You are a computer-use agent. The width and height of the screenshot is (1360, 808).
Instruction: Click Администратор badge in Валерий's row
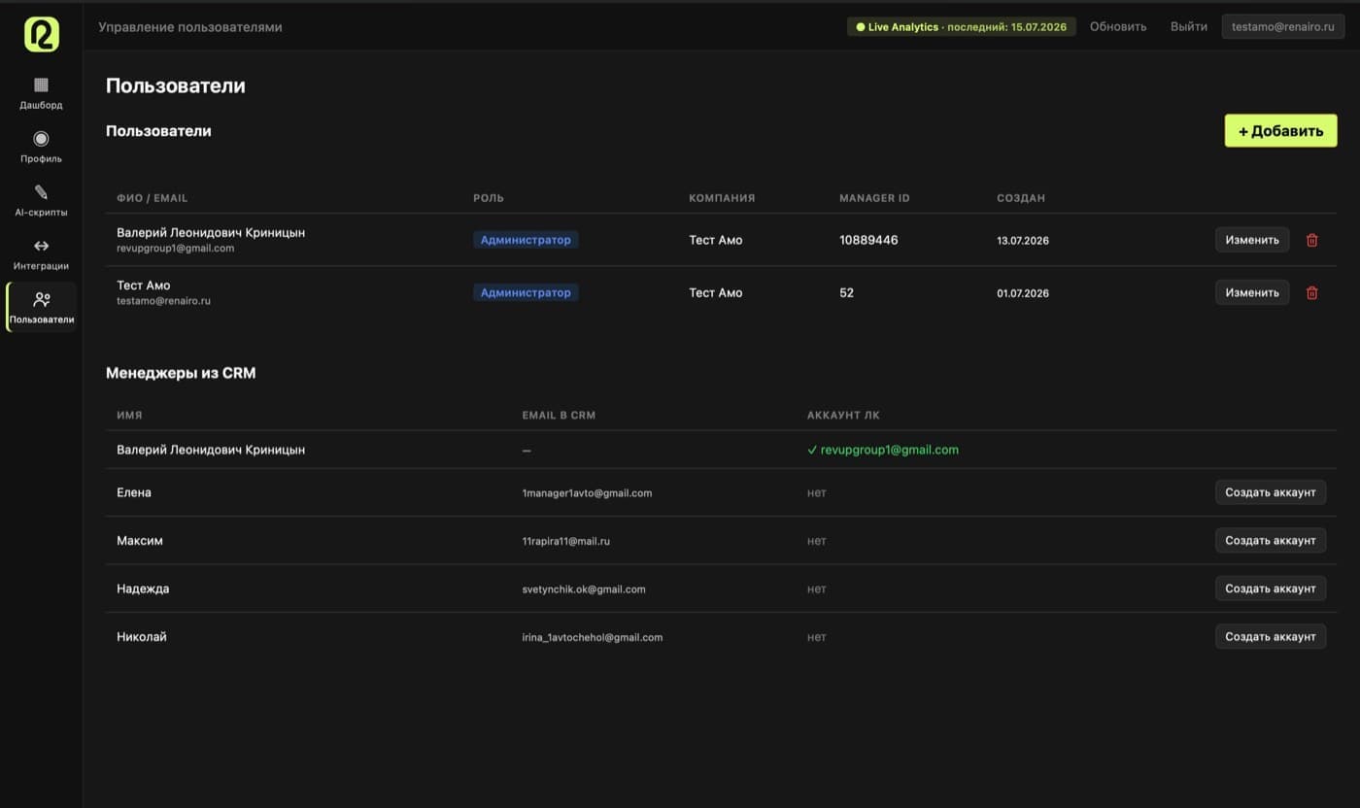(x=526, y=240)
